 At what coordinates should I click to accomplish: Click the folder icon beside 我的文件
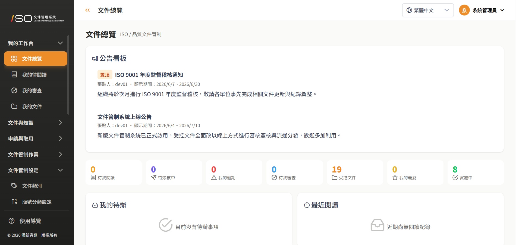click(14, 106)
